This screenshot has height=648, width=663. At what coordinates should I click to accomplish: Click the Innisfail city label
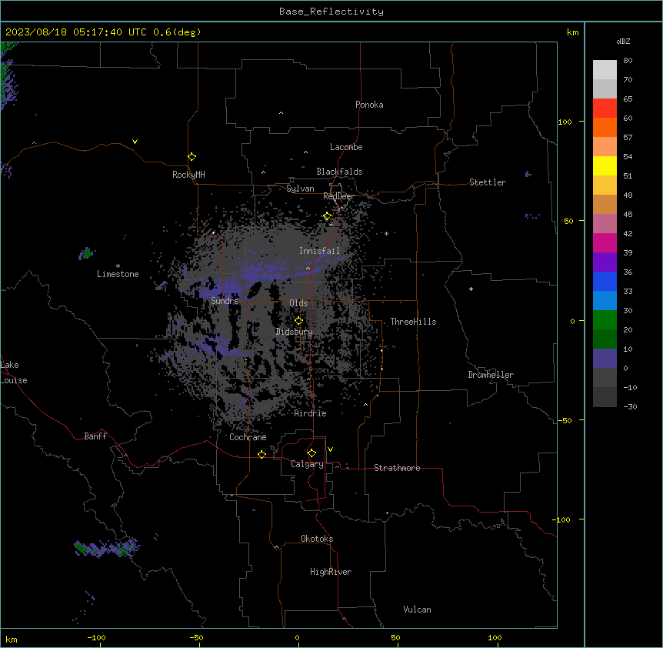tap(320, 251)
